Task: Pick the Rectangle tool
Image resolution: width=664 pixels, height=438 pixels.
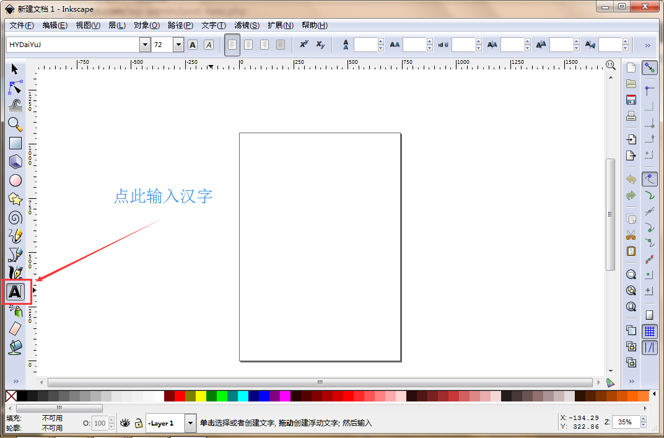Action: pyautogui.click(x=15, y=143)
